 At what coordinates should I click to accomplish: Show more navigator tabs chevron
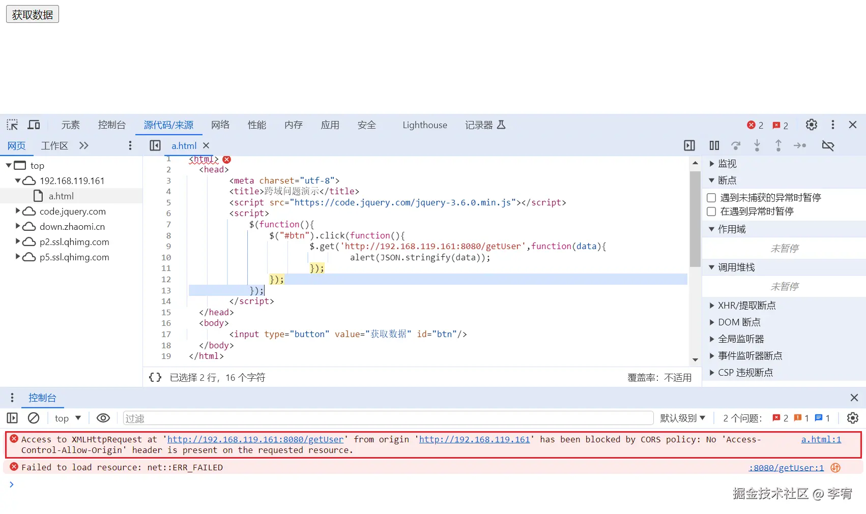click(84, 145)
